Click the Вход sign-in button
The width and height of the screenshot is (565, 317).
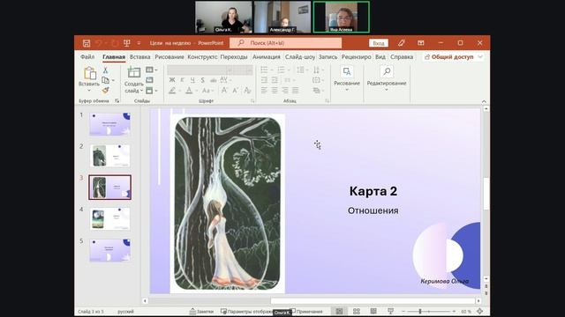tap(379, 43)
